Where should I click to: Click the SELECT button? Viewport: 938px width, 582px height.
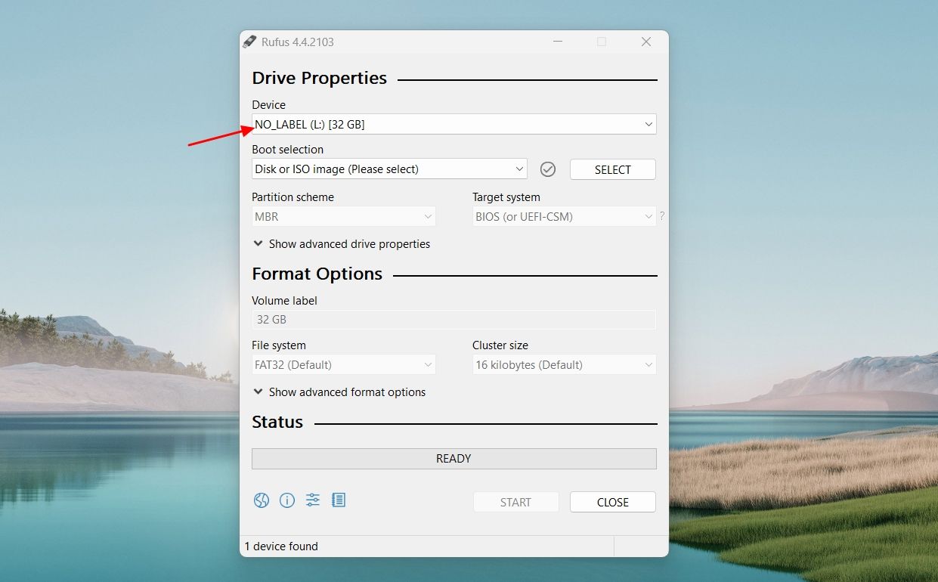pos(613,169)
